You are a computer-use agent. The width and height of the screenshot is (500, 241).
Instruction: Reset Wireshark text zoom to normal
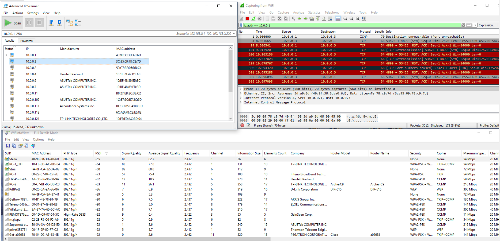pyautogui.click(x=358, y=19)
